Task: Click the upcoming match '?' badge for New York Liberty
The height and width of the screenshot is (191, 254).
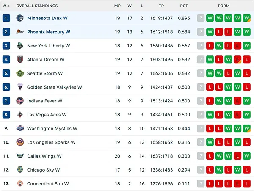Action: (201, 46)
